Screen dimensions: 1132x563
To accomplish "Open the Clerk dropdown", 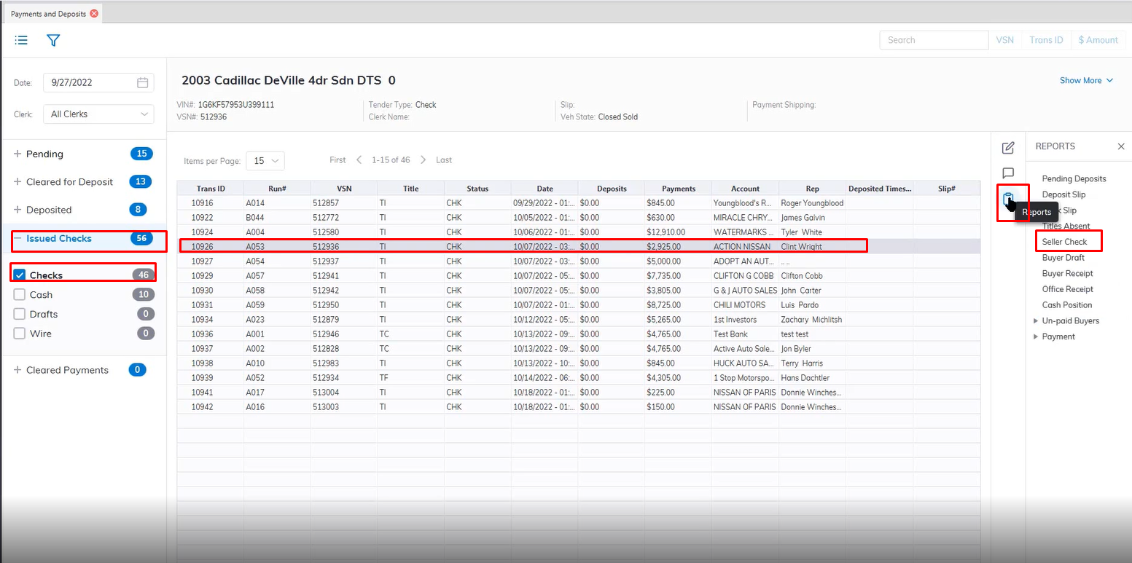I will click(x=98, y=114).
